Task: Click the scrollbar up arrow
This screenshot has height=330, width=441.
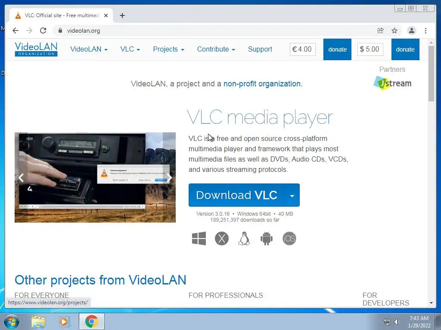Action: click(x=431, y=43)
